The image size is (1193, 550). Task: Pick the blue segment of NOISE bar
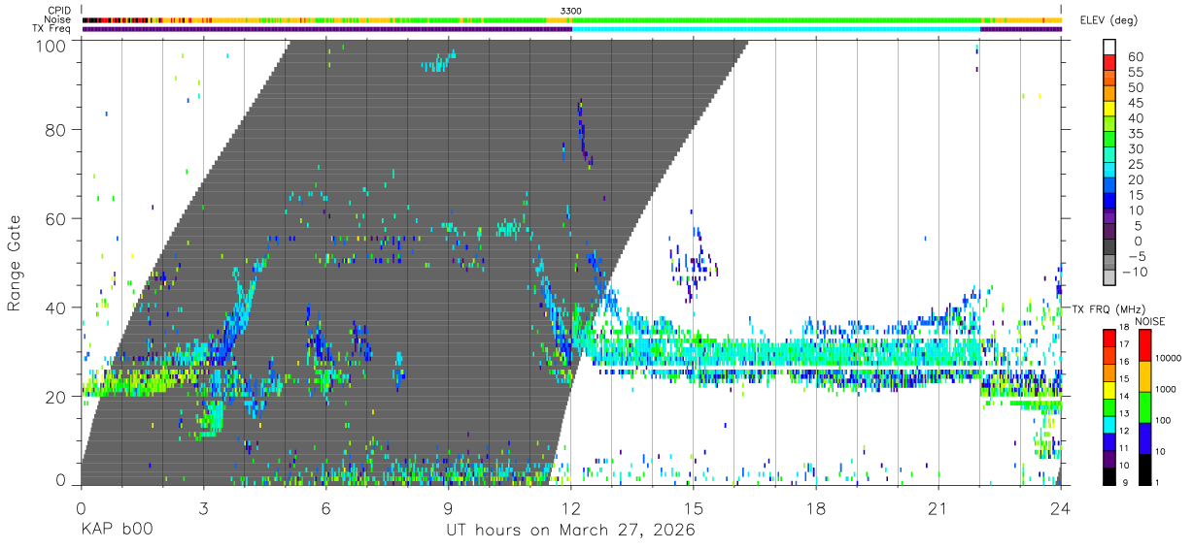[x=1145, y=437]
